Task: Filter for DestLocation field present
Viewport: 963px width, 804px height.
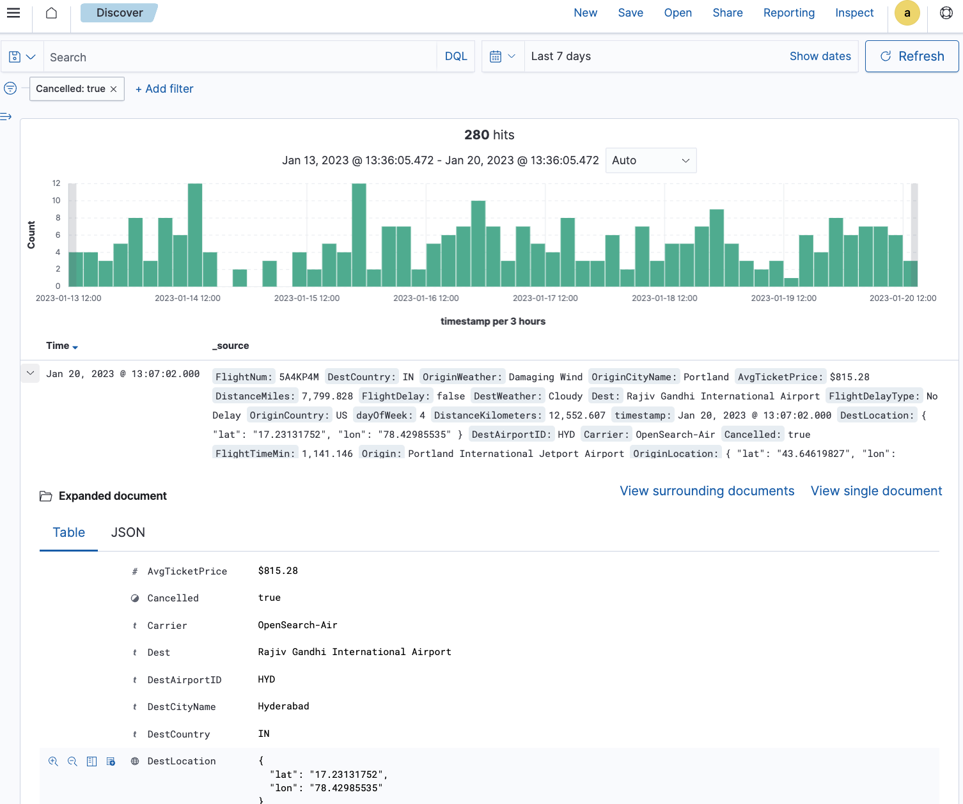Action: click(111, 761)
